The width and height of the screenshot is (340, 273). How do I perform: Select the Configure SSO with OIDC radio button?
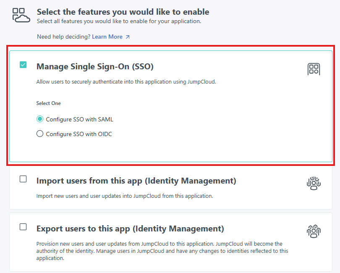coord(40,134)
